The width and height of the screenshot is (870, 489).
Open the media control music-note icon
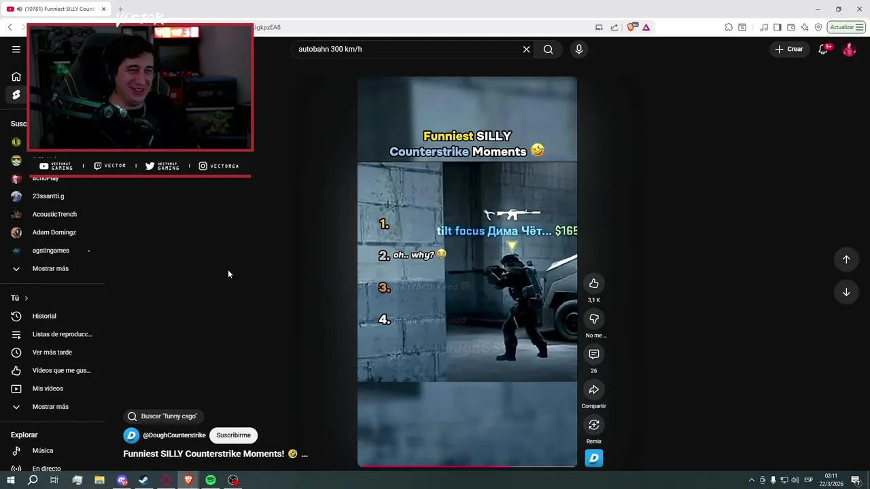(764, 27)
